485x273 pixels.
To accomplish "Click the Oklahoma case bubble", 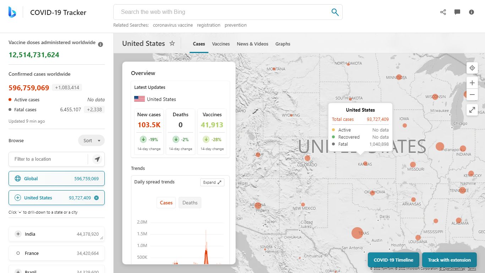I will pyautogui.click(x=372, y=193).
